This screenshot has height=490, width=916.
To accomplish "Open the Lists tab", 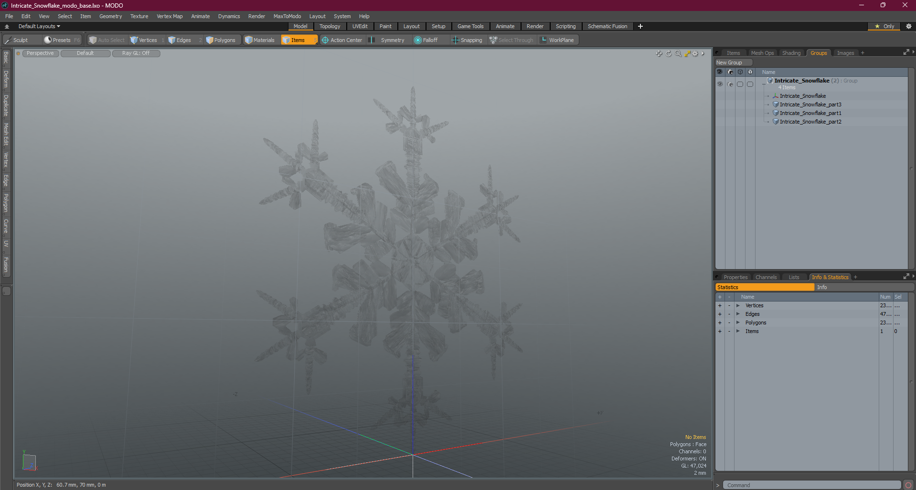I will coord(794,277).
